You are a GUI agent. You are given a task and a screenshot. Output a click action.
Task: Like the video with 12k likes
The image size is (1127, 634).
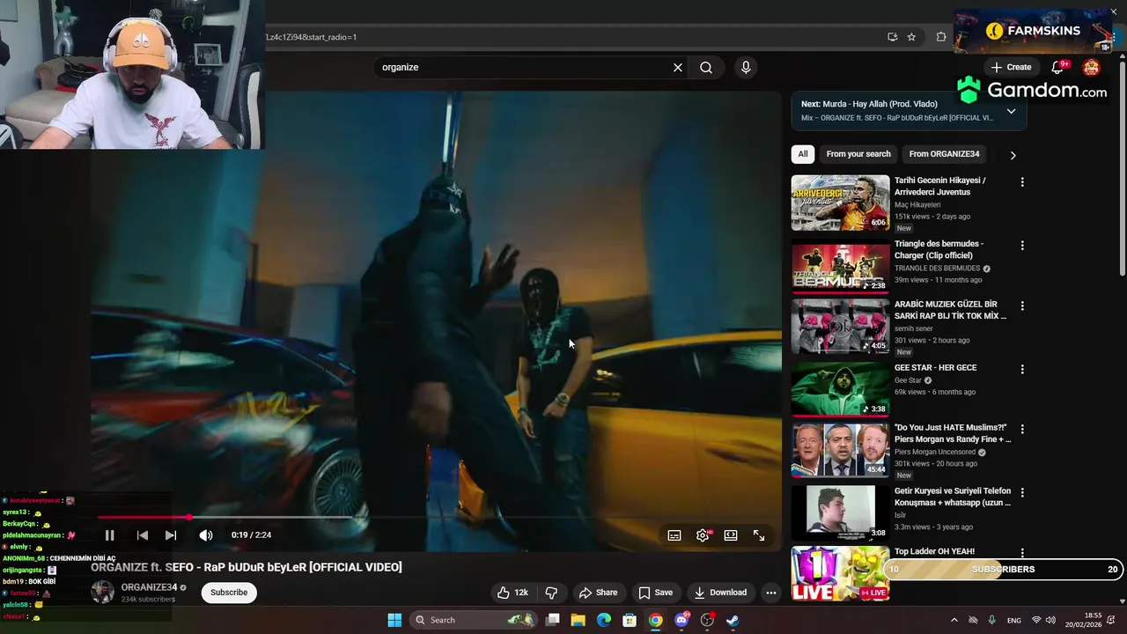tap(512, 593)
